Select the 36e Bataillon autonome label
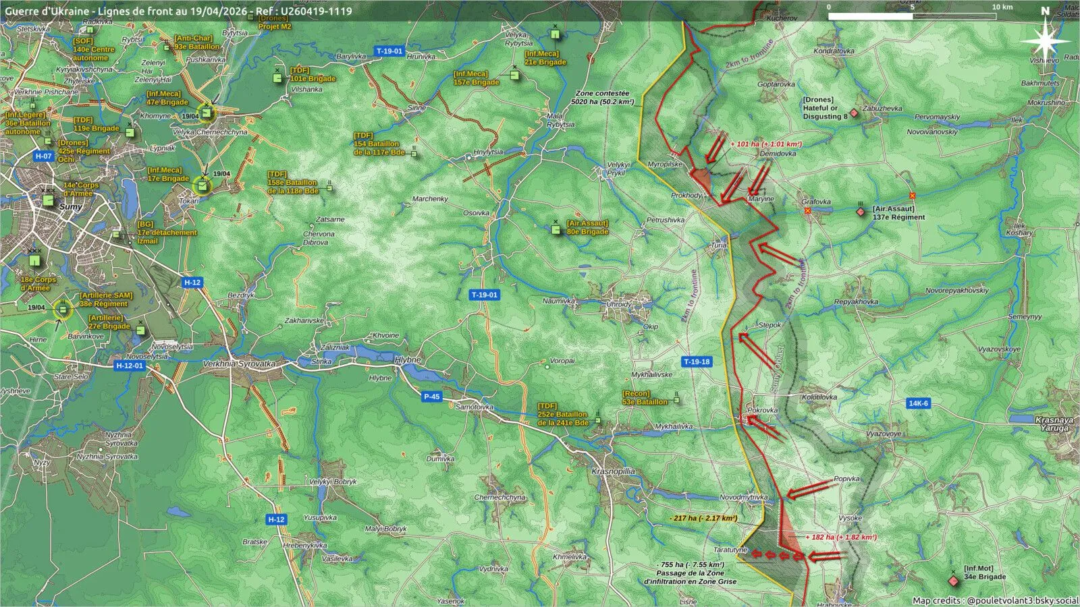The image size is (1080, 607). [28, 123]
